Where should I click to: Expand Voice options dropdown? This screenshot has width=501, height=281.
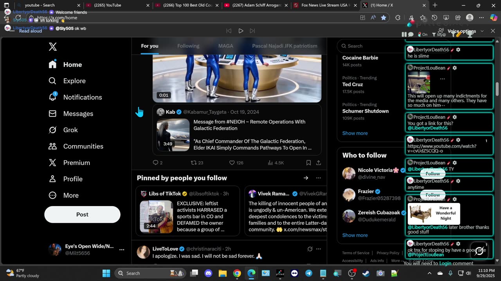482,31
